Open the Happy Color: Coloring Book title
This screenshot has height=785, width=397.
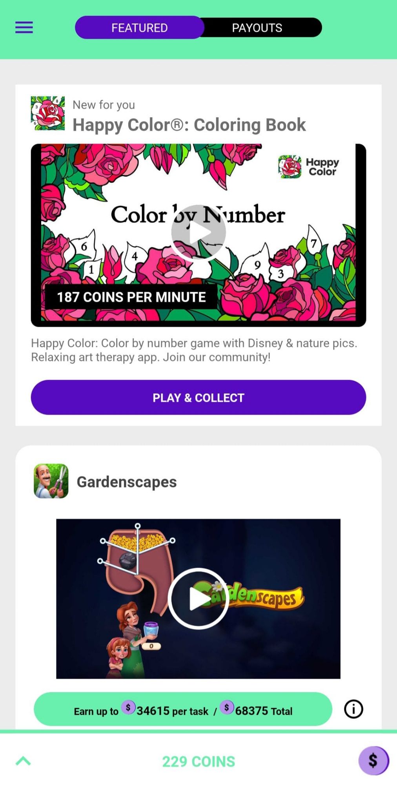tap(189, 125)
